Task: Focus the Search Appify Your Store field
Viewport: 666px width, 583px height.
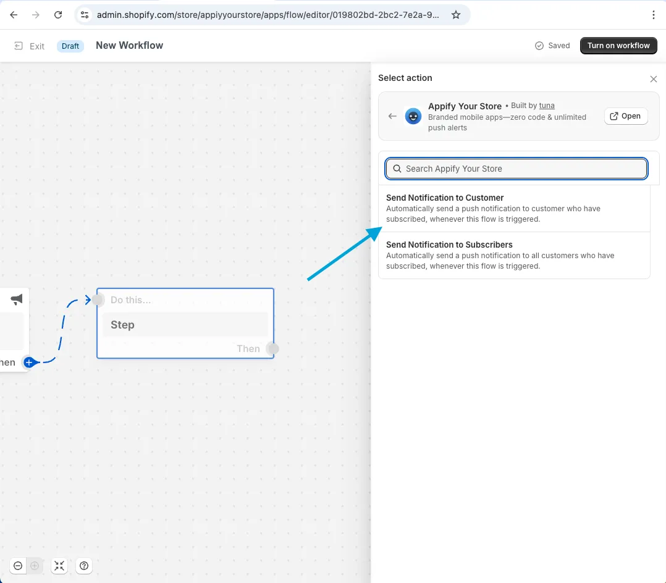Action: (x=516, y=169)
